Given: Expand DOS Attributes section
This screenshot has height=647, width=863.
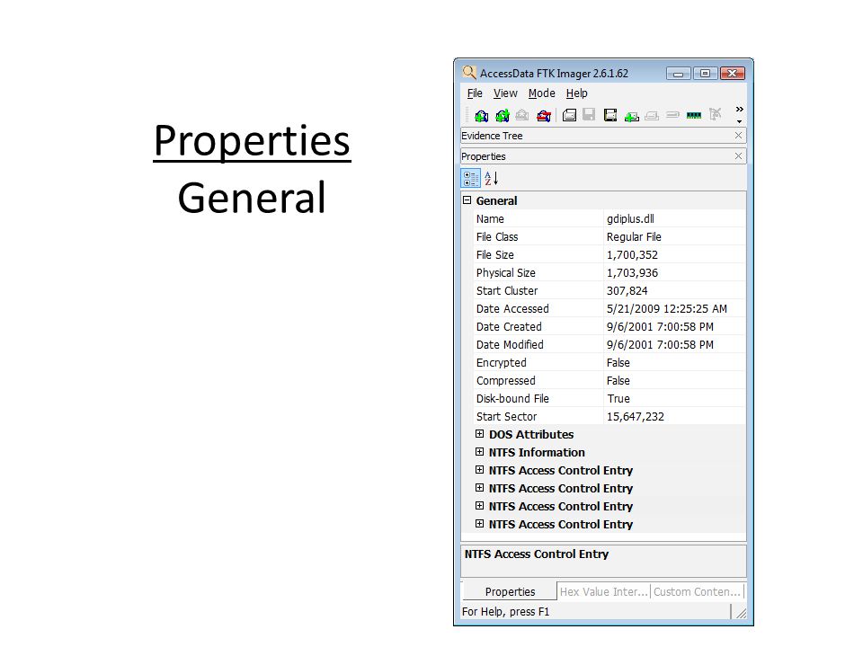Looking at the screenshot, I should (x=479, y=434).
